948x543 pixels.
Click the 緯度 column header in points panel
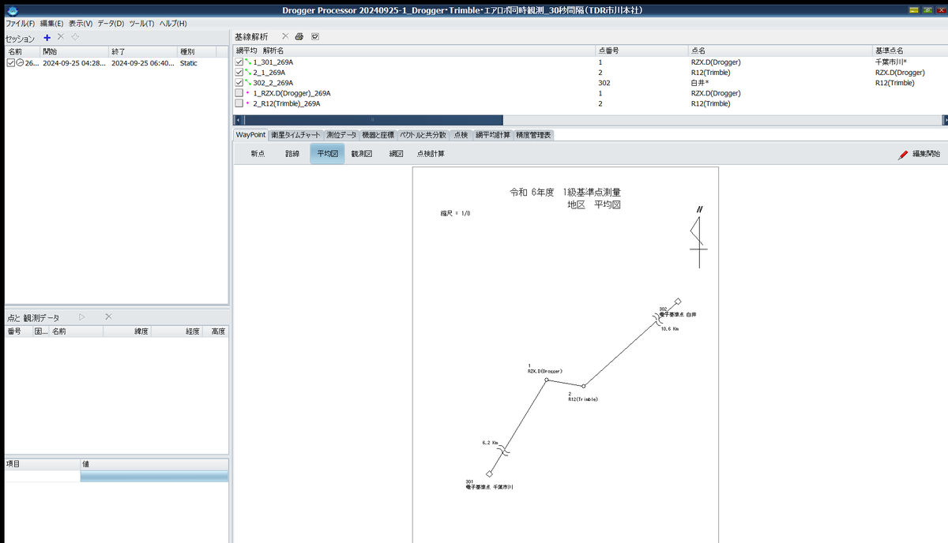[x=126, y=331]
